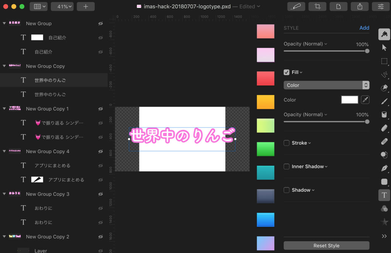Open the Edited document title menu
Viewport: 391px width, 253px height.
point(250,6)
